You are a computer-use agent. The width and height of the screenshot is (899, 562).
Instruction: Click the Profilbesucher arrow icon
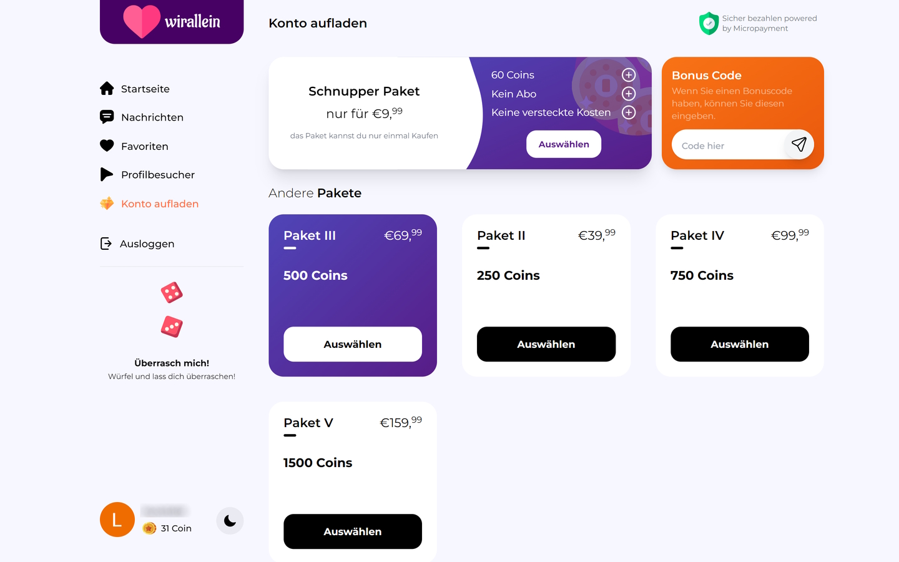(107, 174)
